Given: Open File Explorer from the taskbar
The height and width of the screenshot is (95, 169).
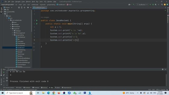Looking at the screenshot, I should point(43,93).
